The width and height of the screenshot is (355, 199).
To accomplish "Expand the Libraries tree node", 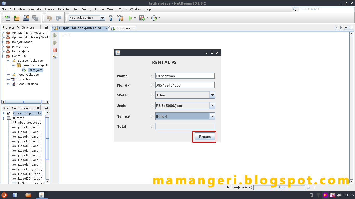I will tap(8, 79).
